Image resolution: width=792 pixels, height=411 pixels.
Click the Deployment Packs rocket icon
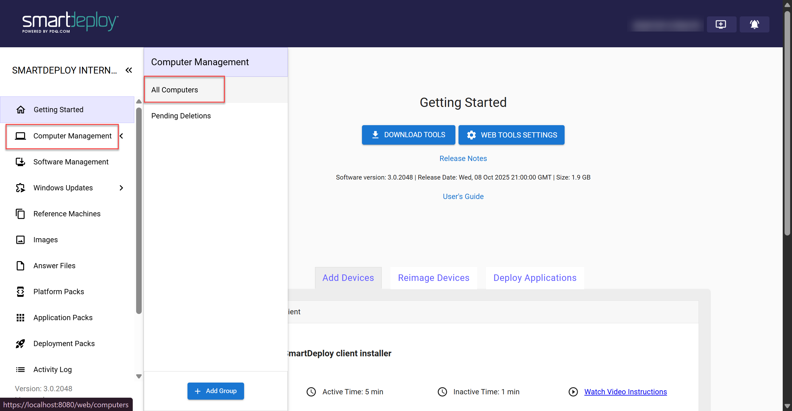20,344
